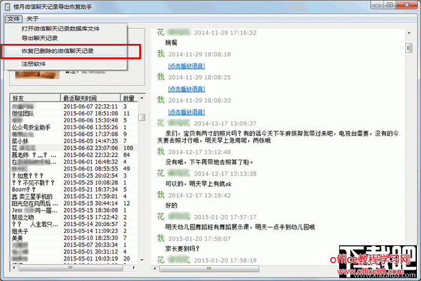Viewport: 421px width, 281px height.
Task: Select the 微信团队 friend row
Action: 74,114
